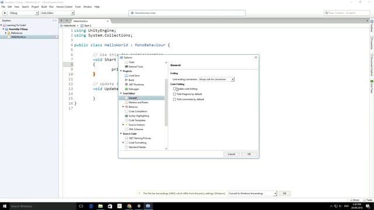Launch Edge browser from taskbar
374x210 pixels.
[91, 206]
